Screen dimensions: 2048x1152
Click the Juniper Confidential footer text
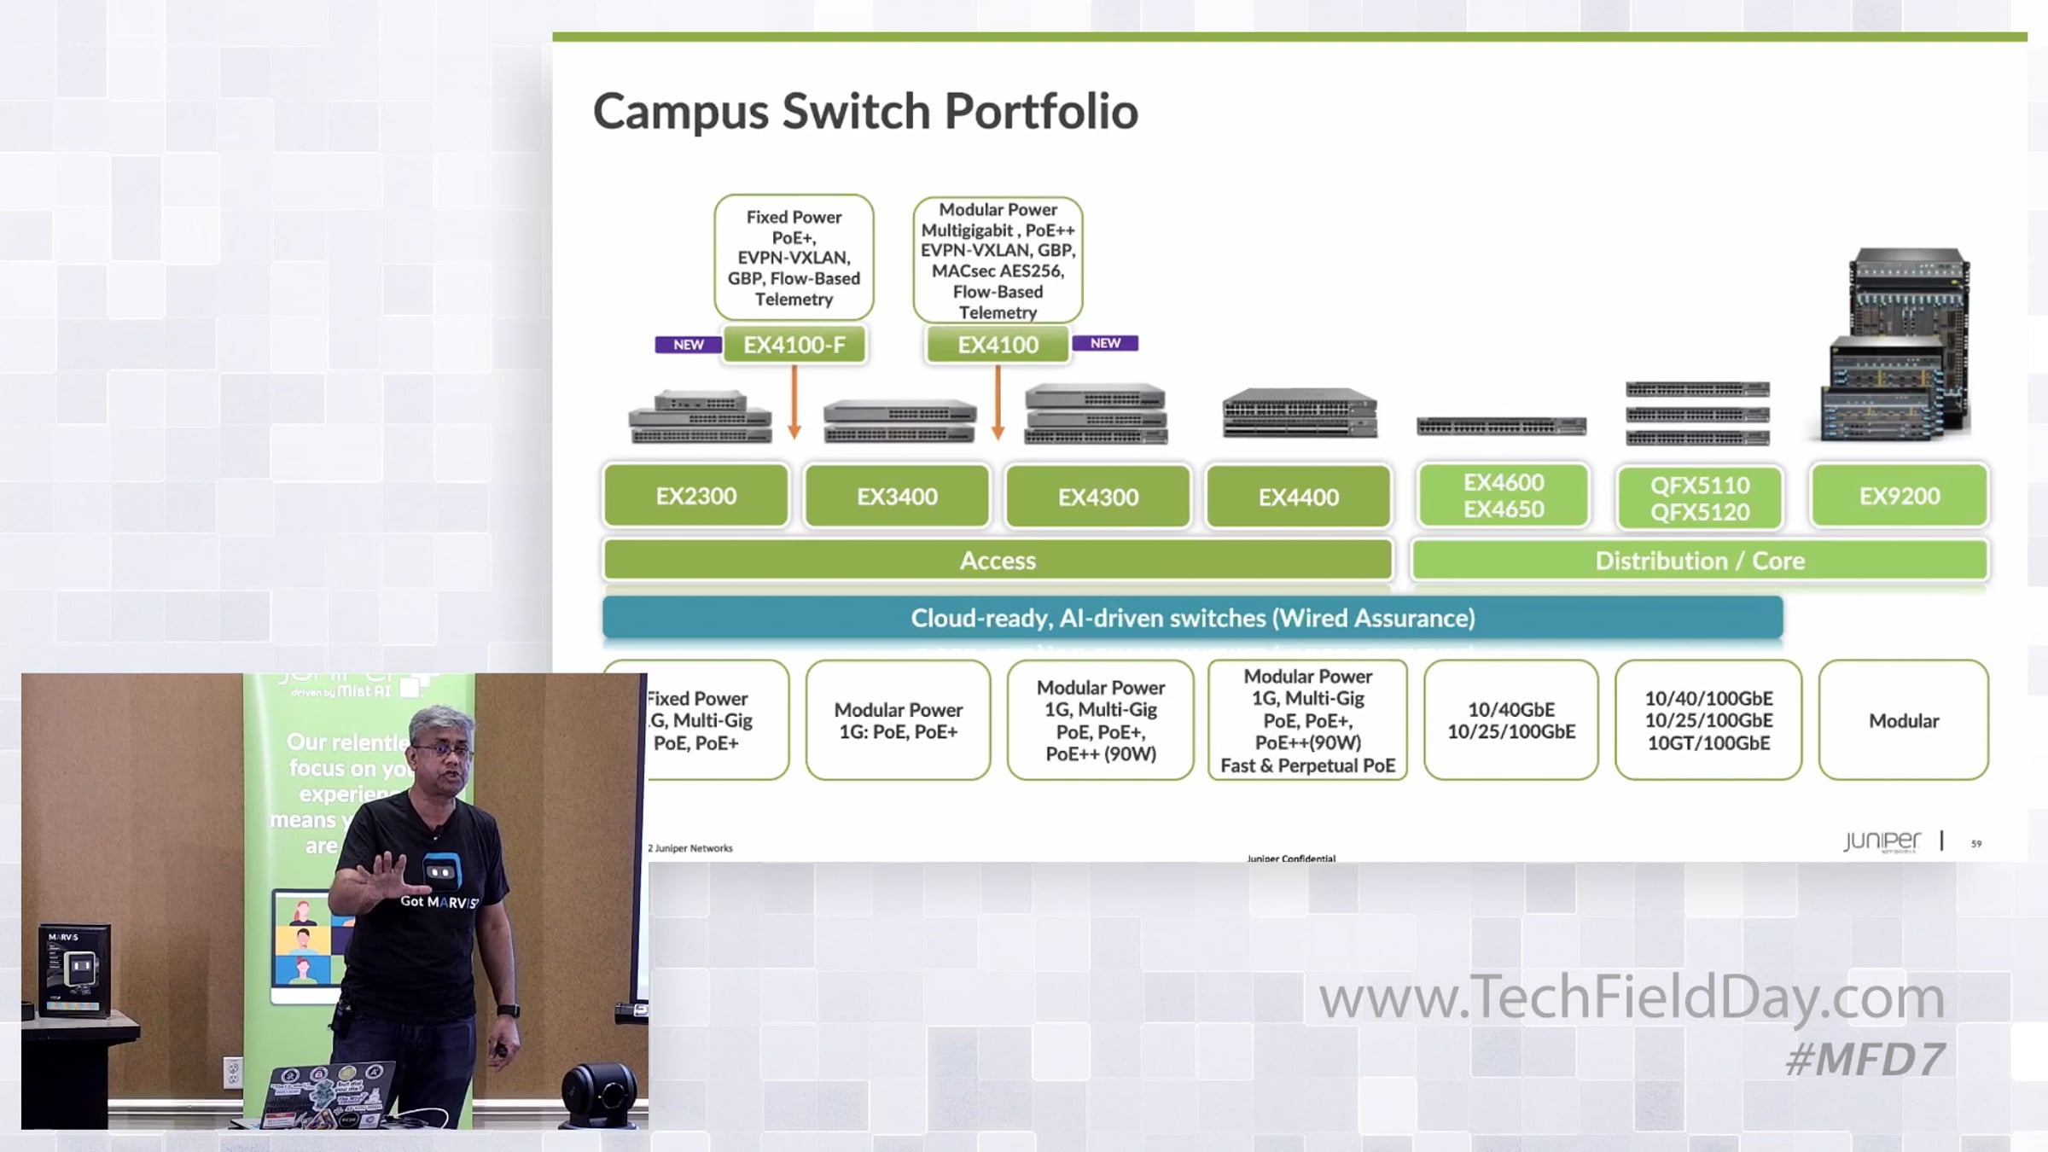[1291, 858]
